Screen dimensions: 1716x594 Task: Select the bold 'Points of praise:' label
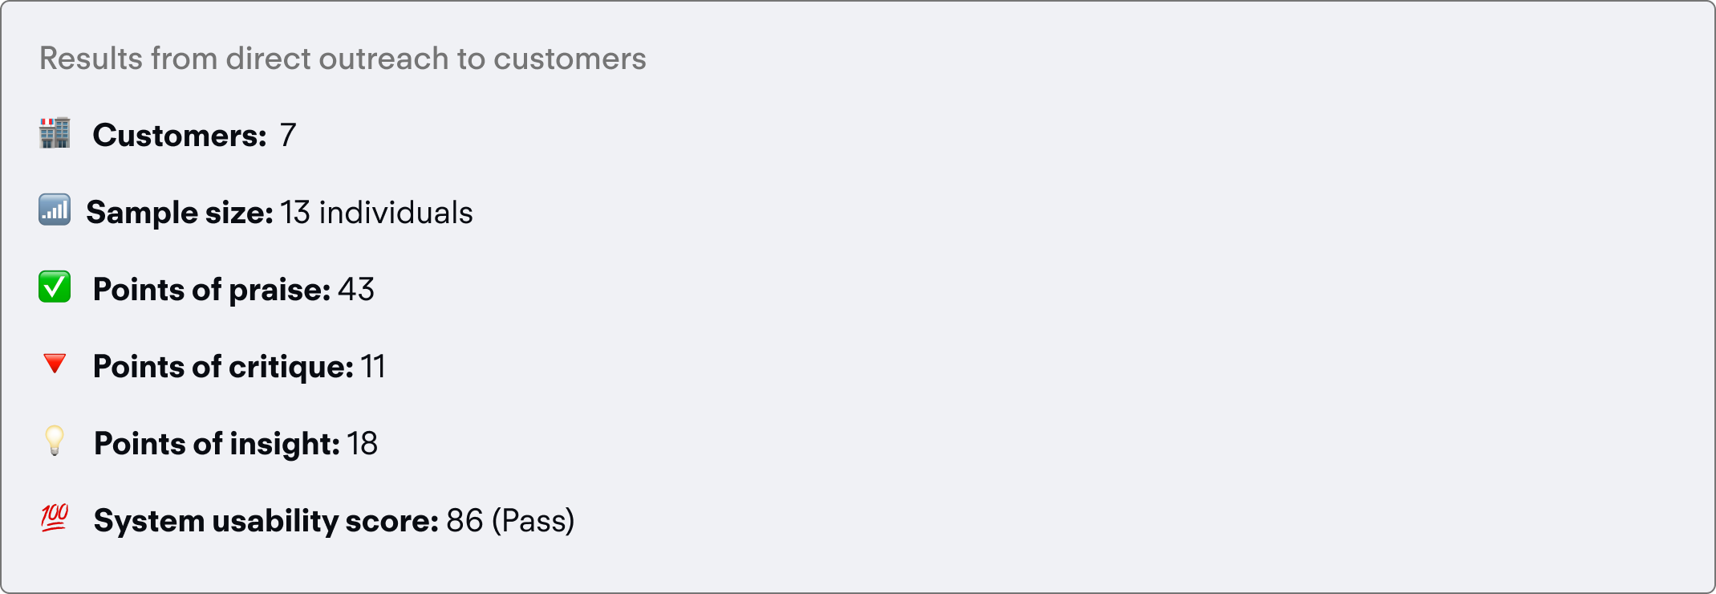(212, 290)
